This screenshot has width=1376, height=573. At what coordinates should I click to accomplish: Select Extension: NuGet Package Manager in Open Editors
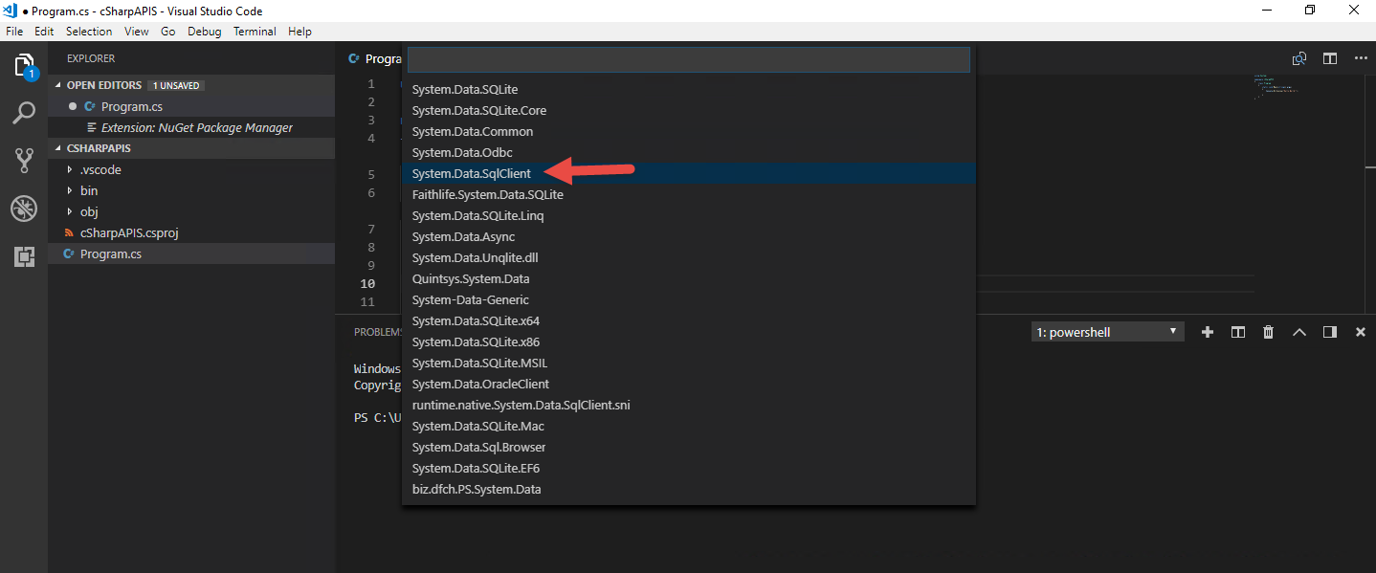coord(191,127)
